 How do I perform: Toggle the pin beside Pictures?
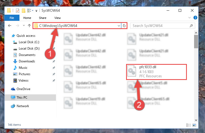coord(54,74)
